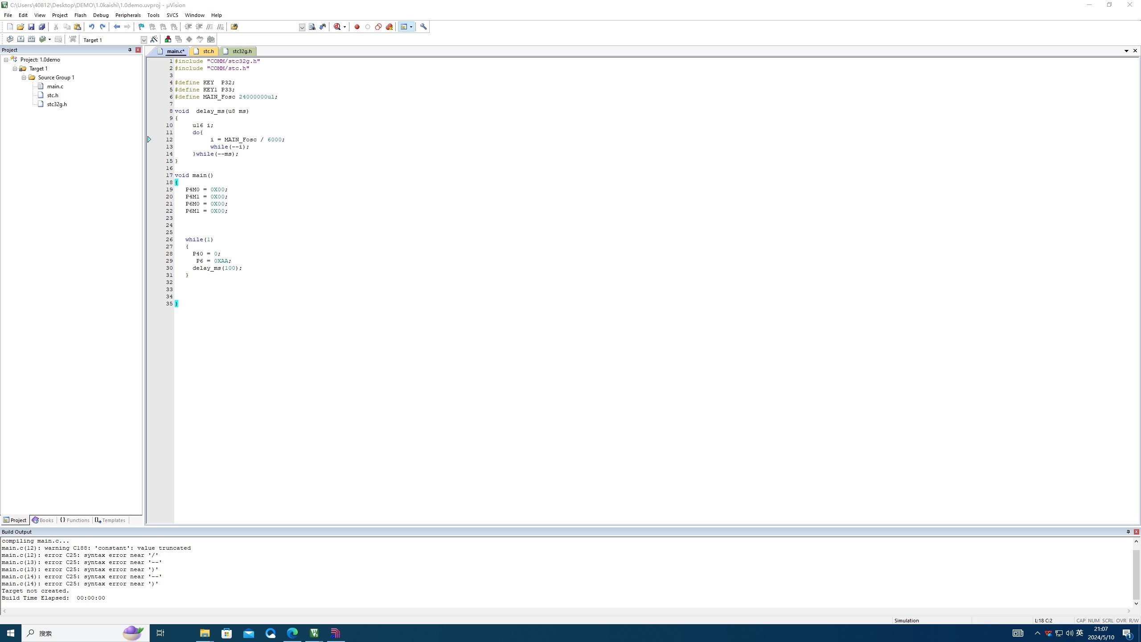Start debug session icon
The image size is (1141, 642).
tap(337, 27)
